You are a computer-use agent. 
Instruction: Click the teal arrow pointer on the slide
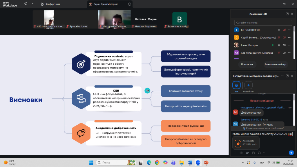pos(147,91)
